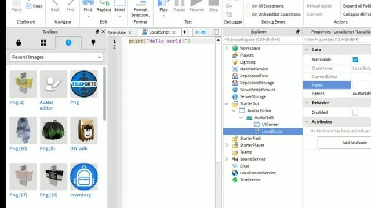Select ReplicatedFirst in Explorer
The image size is (371, 208).
tap(254, 76)
